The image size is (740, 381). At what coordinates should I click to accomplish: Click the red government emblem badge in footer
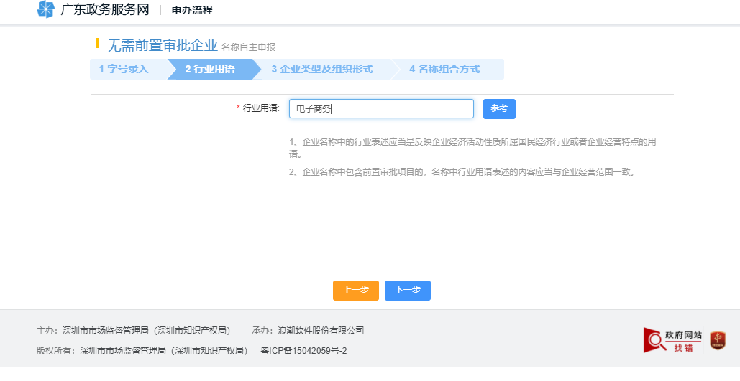point(717,340)
